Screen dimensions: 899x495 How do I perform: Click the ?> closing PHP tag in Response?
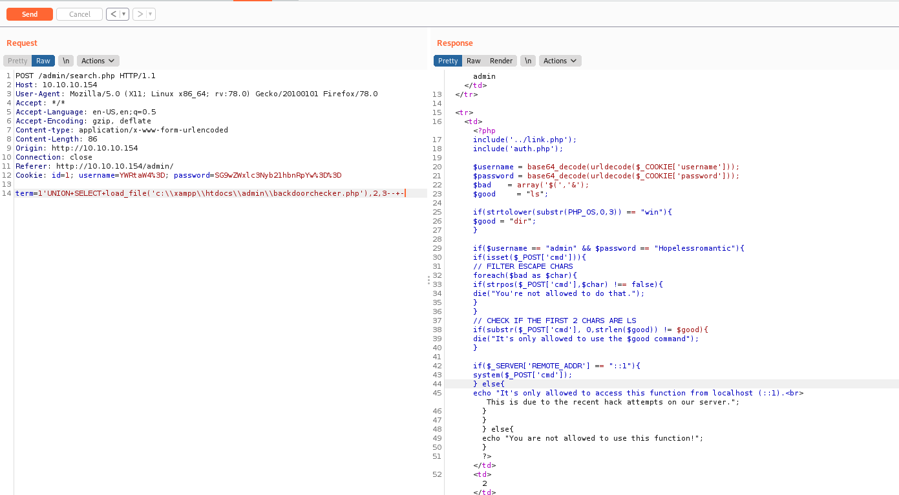[x=487, y=456]
